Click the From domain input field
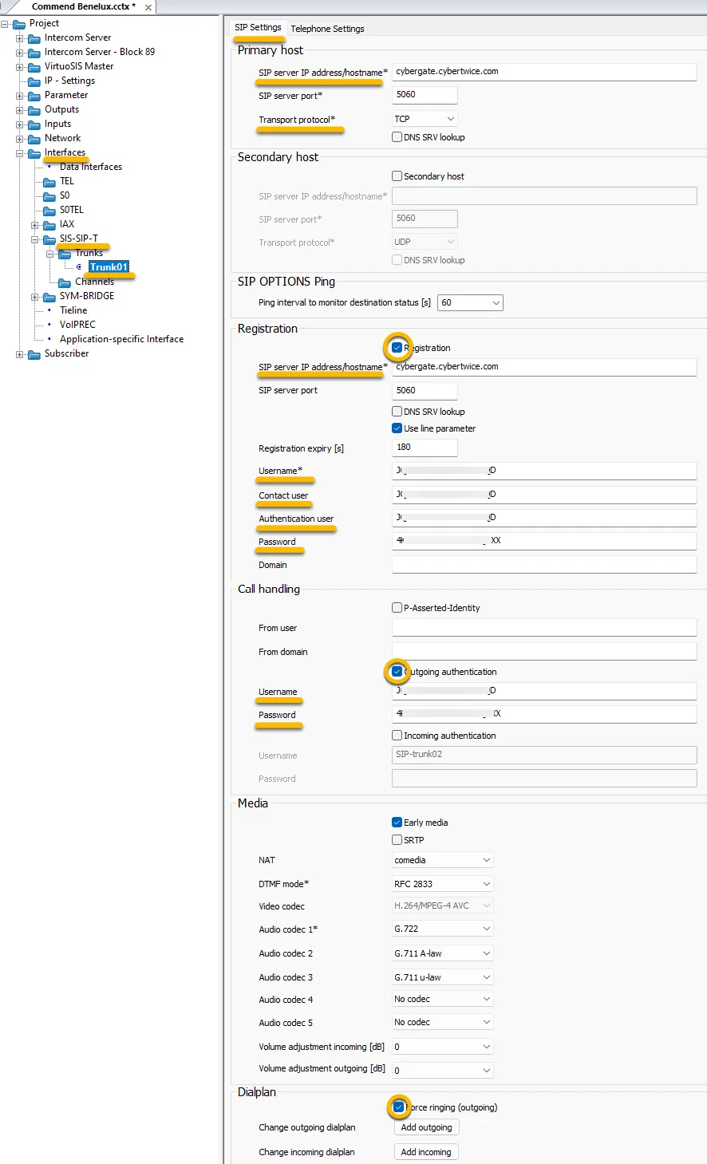 tap(544, 652)
